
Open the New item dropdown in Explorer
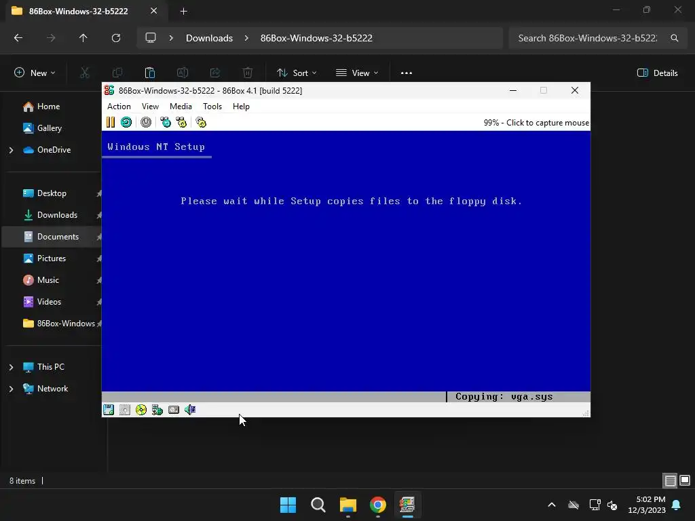click(35, 73)
